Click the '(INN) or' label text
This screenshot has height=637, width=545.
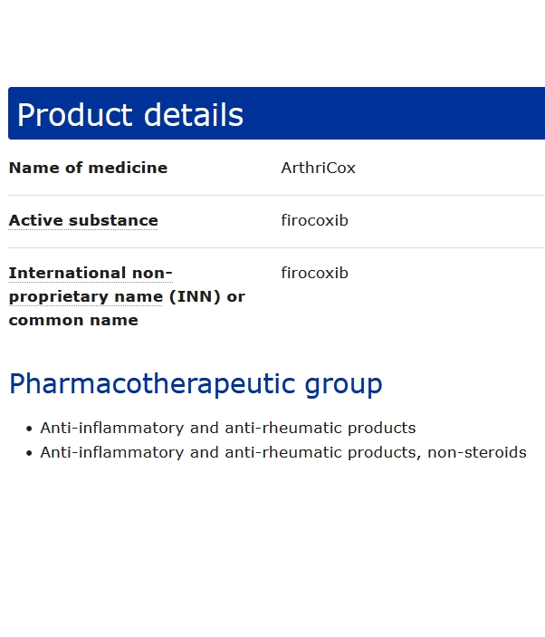(207, 297)
